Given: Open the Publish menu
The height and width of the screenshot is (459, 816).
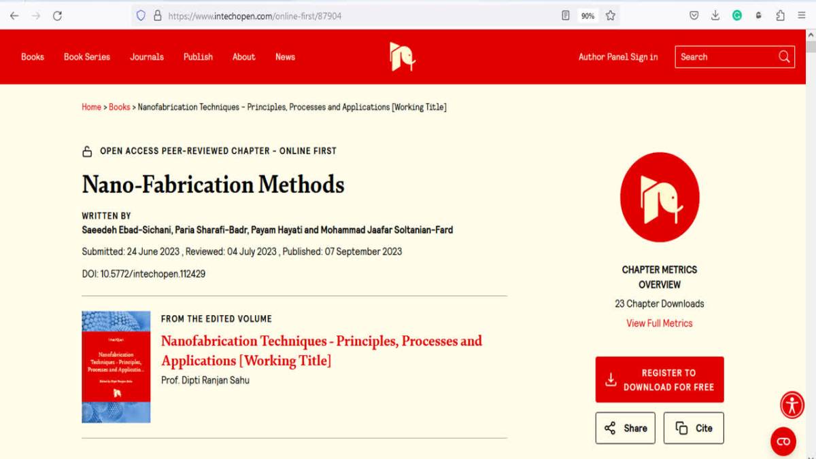Looking at the screenshot, I should click(x=198, y=57).
